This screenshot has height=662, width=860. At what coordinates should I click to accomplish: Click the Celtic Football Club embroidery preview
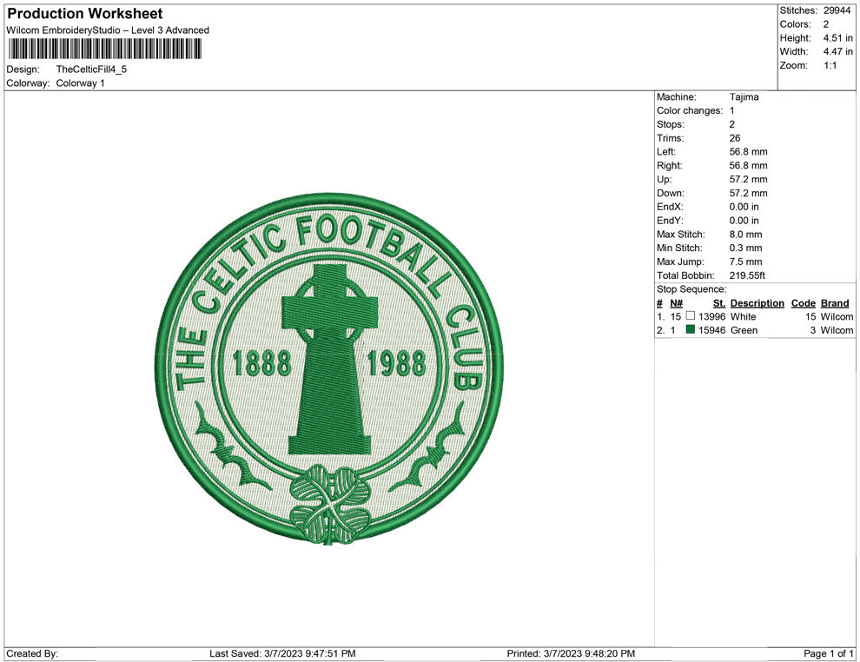click(x=329, y=368)
